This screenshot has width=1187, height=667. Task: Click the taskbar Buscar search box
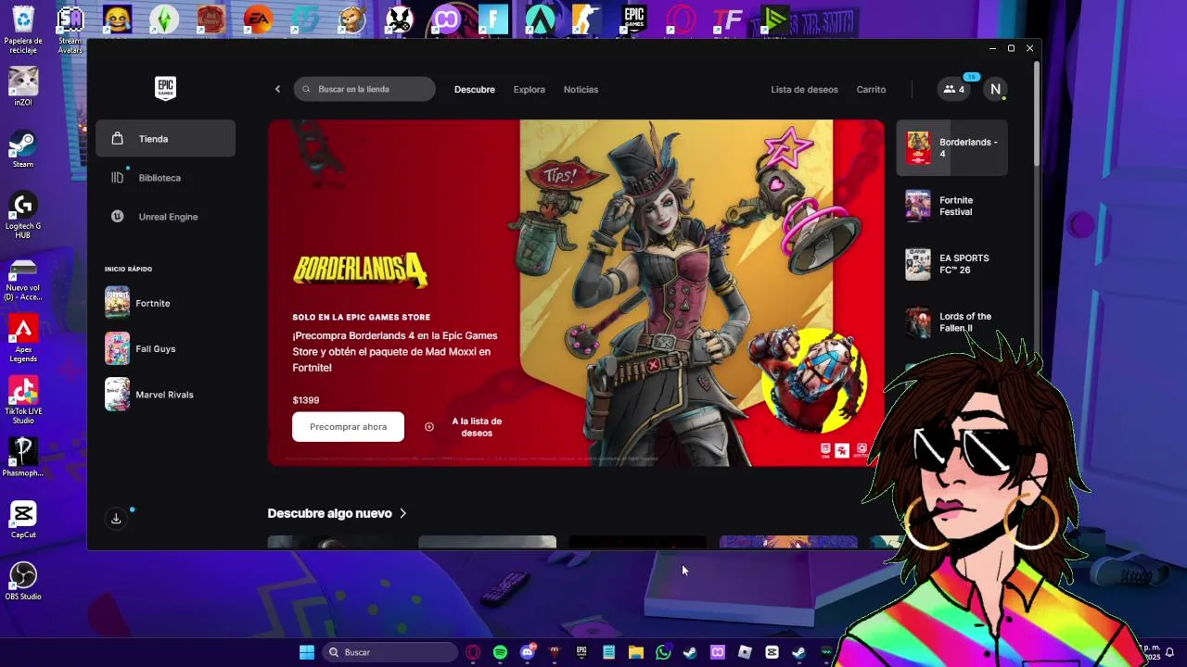[x=390, y=652]
